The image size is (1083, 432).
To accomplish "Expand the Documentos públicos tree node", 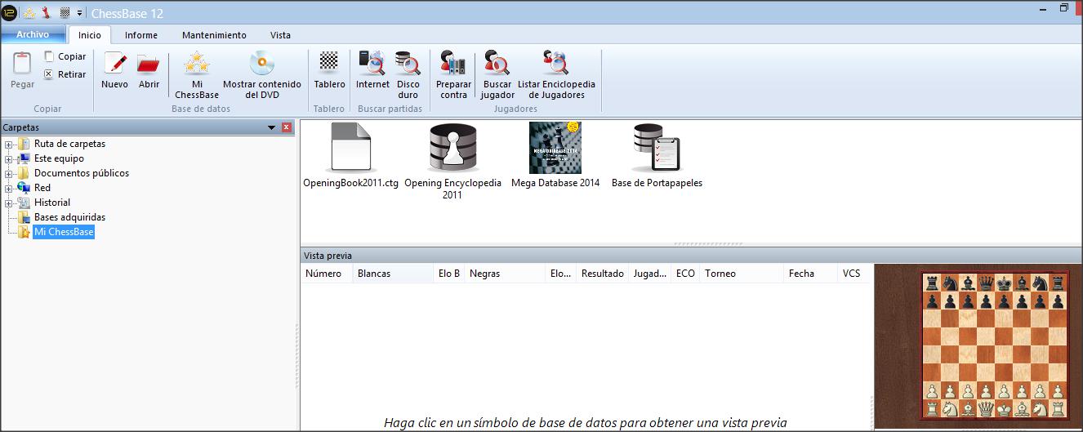I will click(8, 174).
